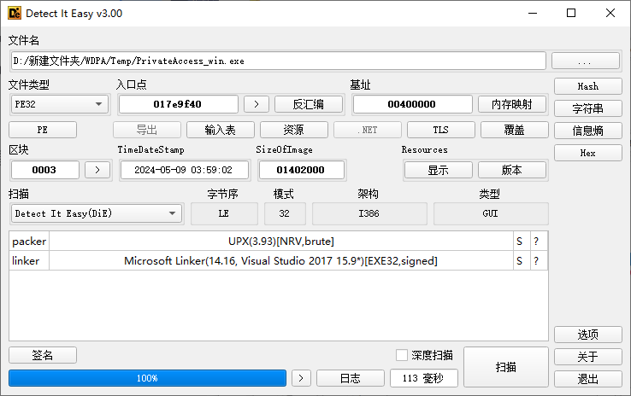Click the entry point address field 017e9f40
This screenshot has height=396, width=631.
point(178,104)
